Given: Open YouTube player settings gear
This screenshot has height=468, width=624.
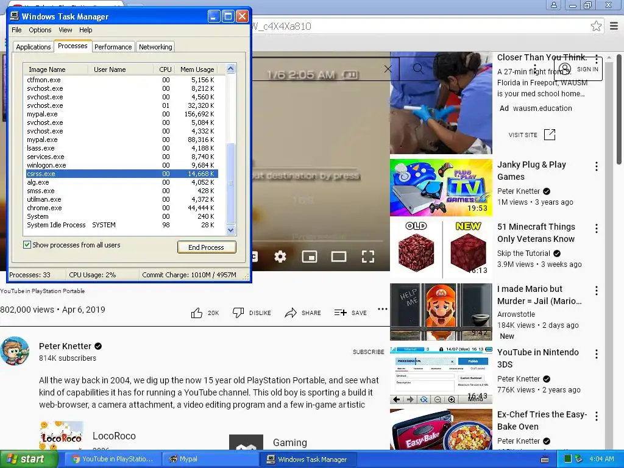Looking at the screenshot, I should [280, 257].
